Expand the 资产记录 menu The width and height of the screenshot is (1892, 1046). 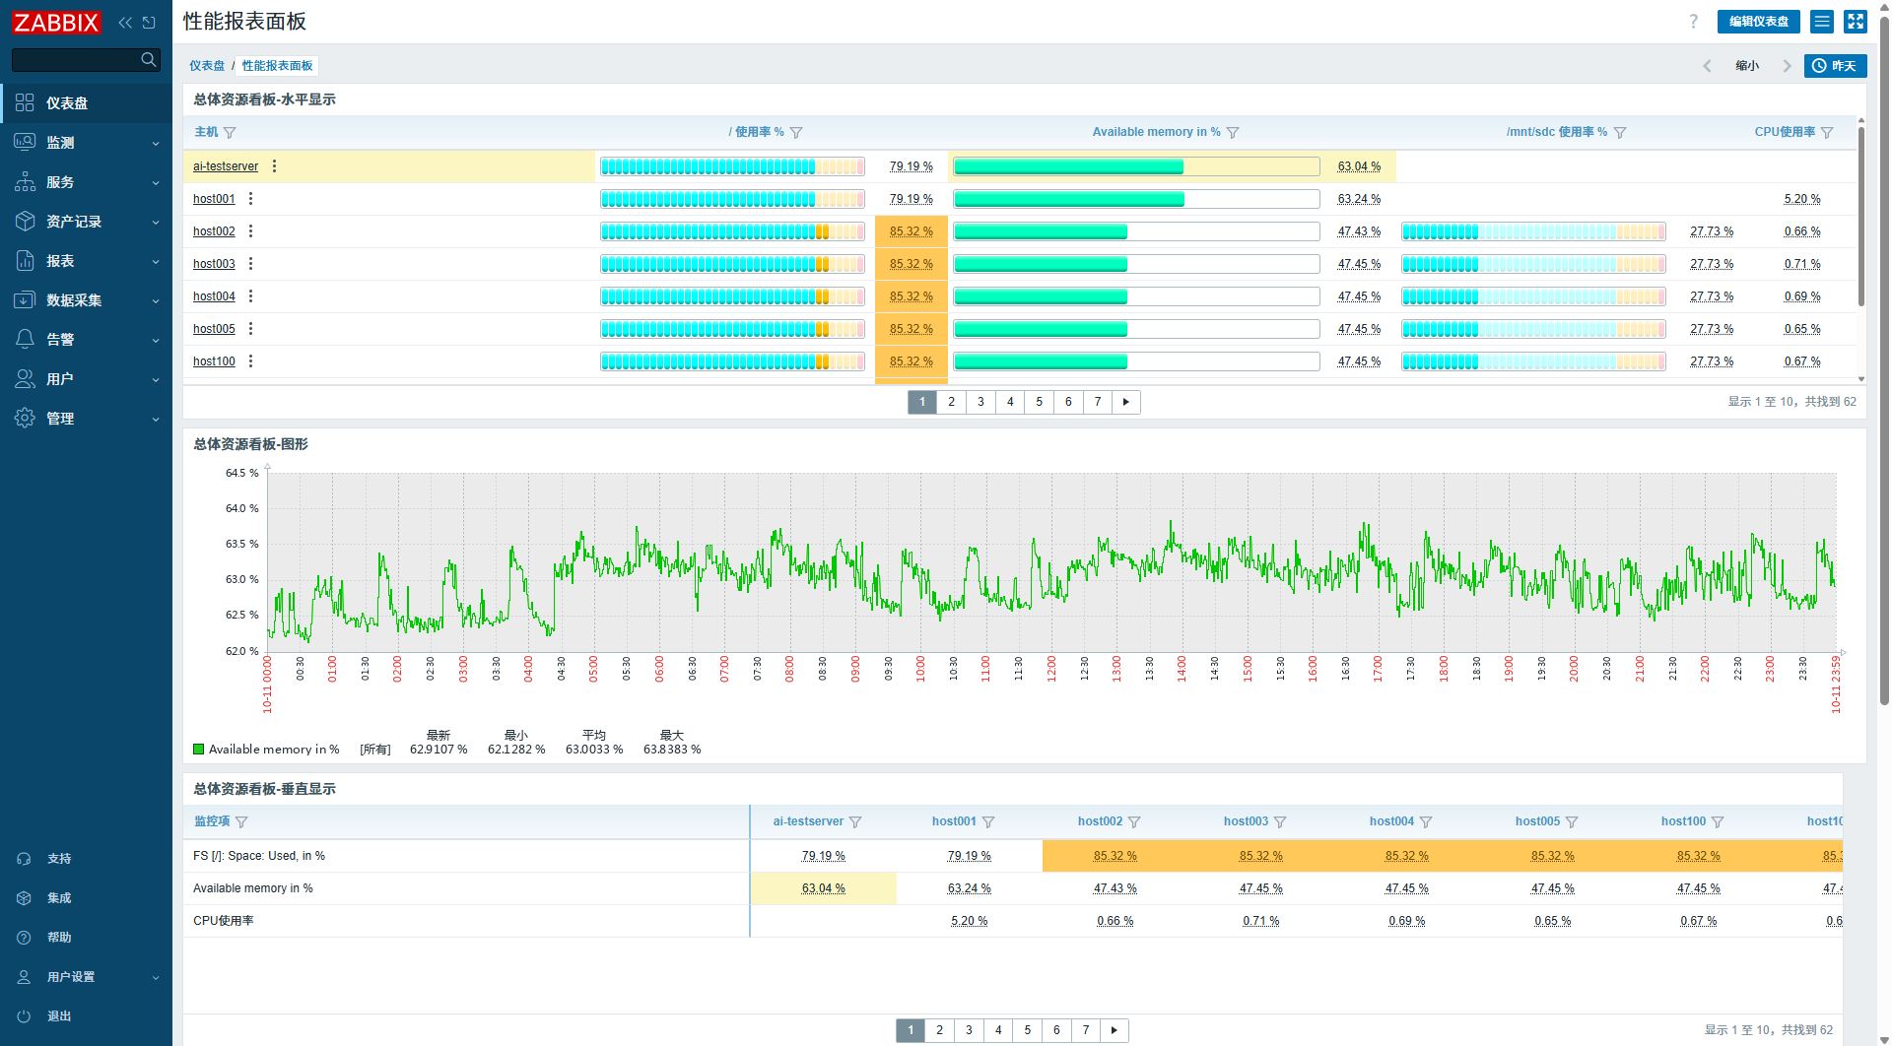[86, 222]
